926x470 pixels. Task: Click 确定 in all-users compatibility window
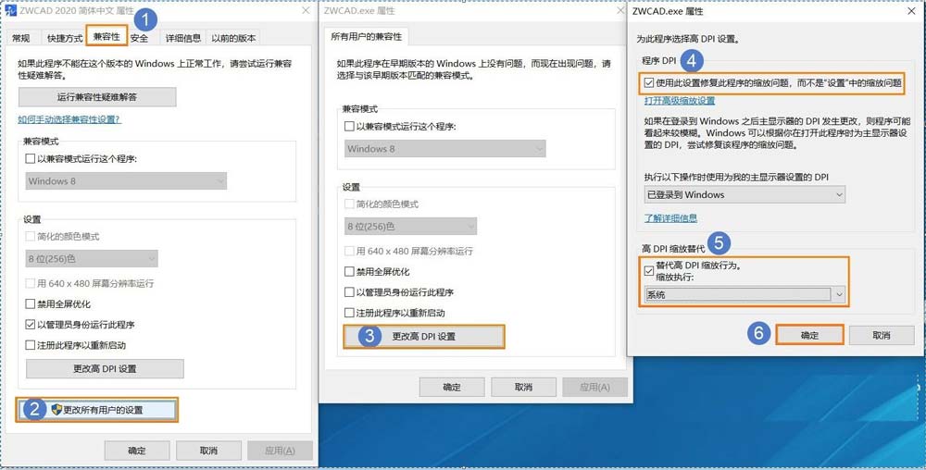452,387
